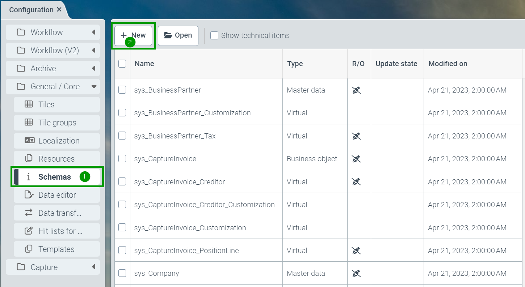The image size is (525, 287).
Task: Enable the Show technical items checkbox
Action: point(214,35)
